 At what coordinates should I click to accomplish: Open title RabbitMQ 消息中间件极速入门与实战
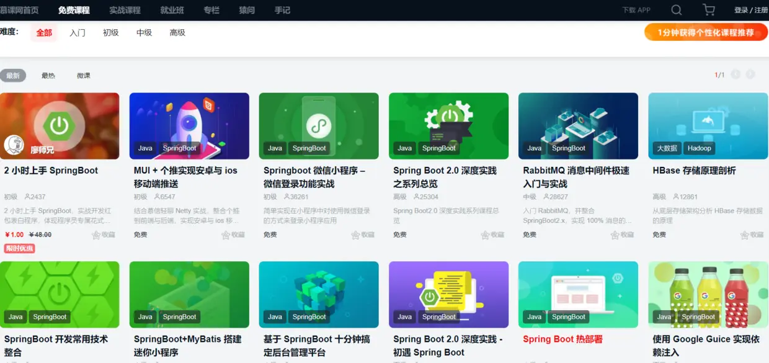(576, 177)
